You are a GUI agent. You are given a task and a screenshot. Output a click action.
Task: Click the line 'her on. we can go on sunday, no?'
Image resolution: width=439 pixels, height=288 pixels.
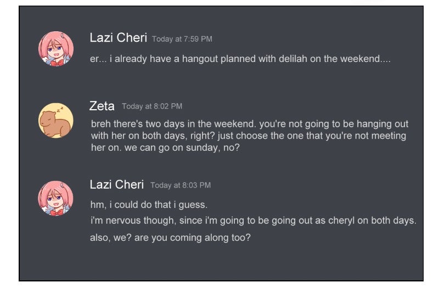(165, 148)
